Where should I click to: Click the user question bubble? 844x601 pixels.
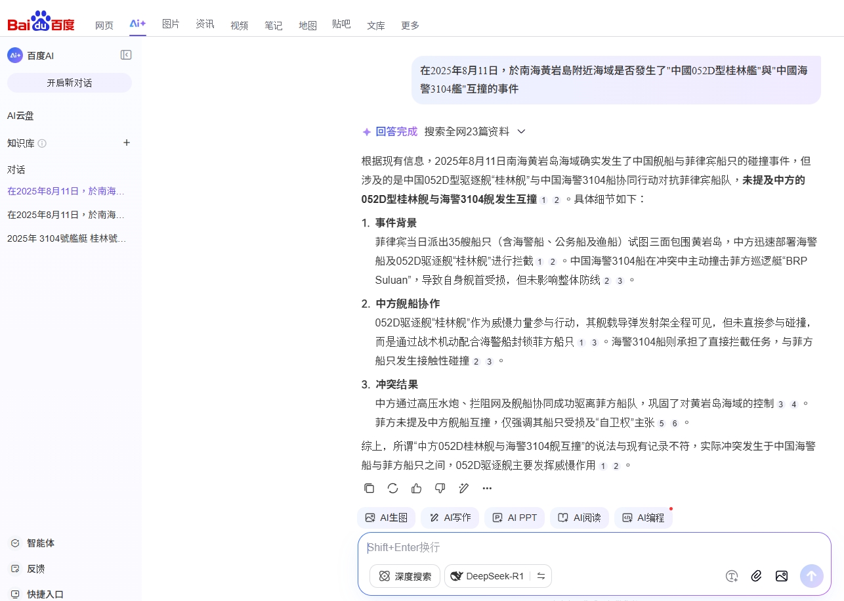pos(616,79)
